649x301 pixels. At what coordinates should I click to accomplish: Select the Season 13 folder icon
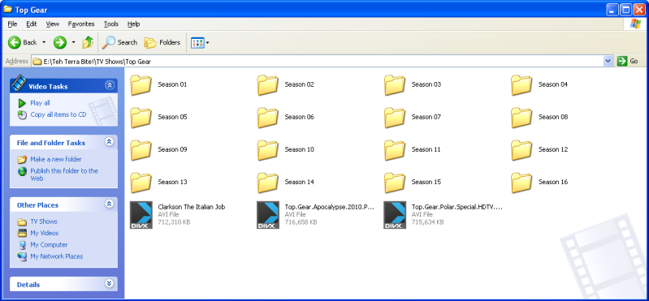(x=141, y=183)
